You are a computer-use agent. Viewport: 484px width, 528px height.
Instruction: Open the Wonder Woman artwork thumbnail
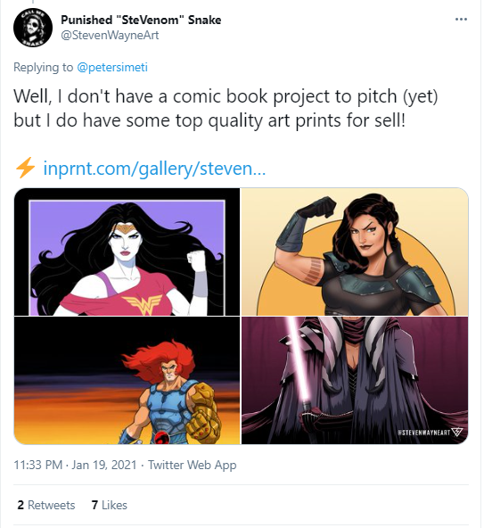pyautogui.click(x=127, y=252)
